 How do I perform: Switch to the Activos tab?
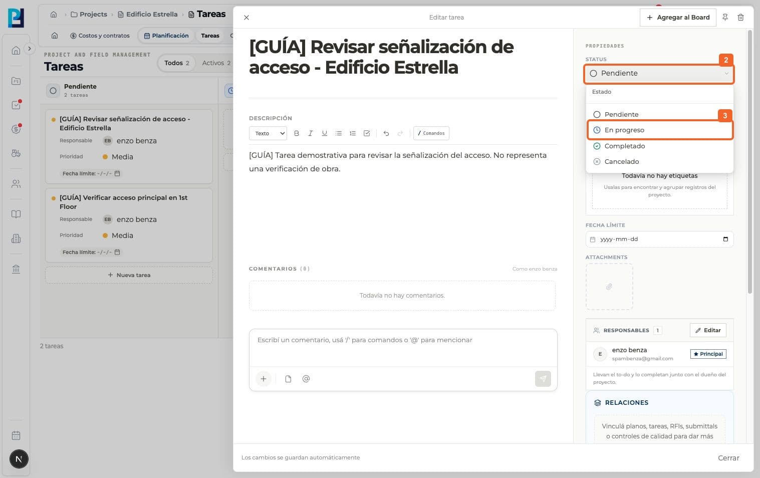[x=216, y=63]
